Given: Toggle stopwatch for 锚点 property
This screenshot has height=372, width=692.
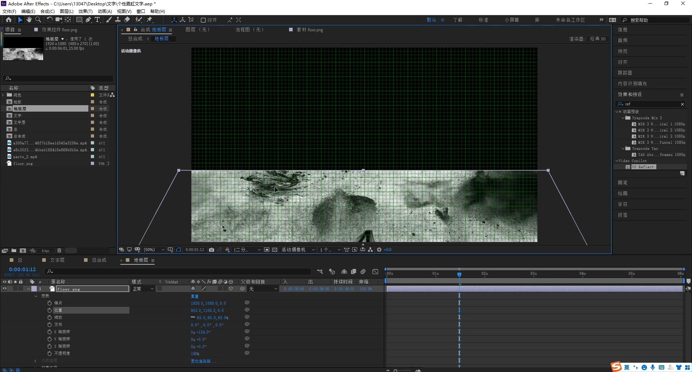Looking at the screenshot, I should 50,303.
